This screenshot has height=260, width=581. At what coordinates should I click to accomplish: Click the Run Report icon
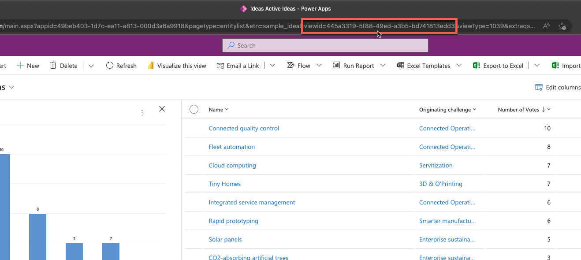coord(336,66)
